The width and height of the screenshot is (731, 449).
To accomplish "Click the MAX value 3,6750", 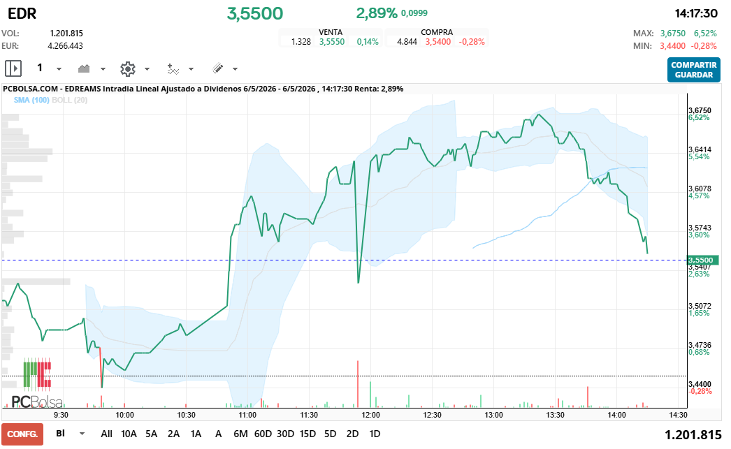I will point(673,33).
